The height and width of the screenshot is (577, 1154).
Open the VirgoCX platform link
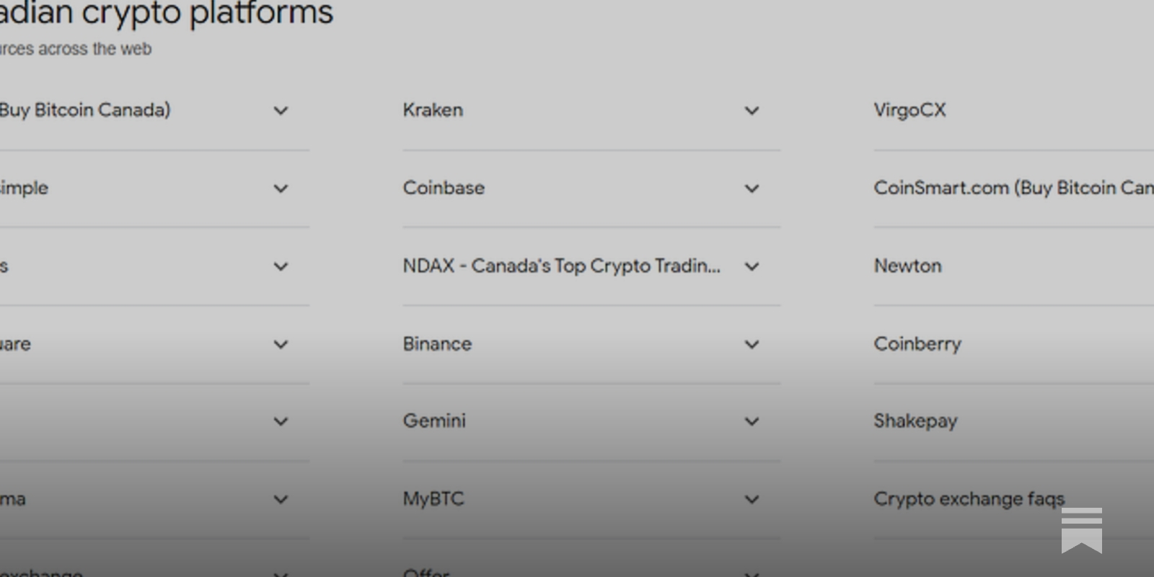(x=910, y=110)
